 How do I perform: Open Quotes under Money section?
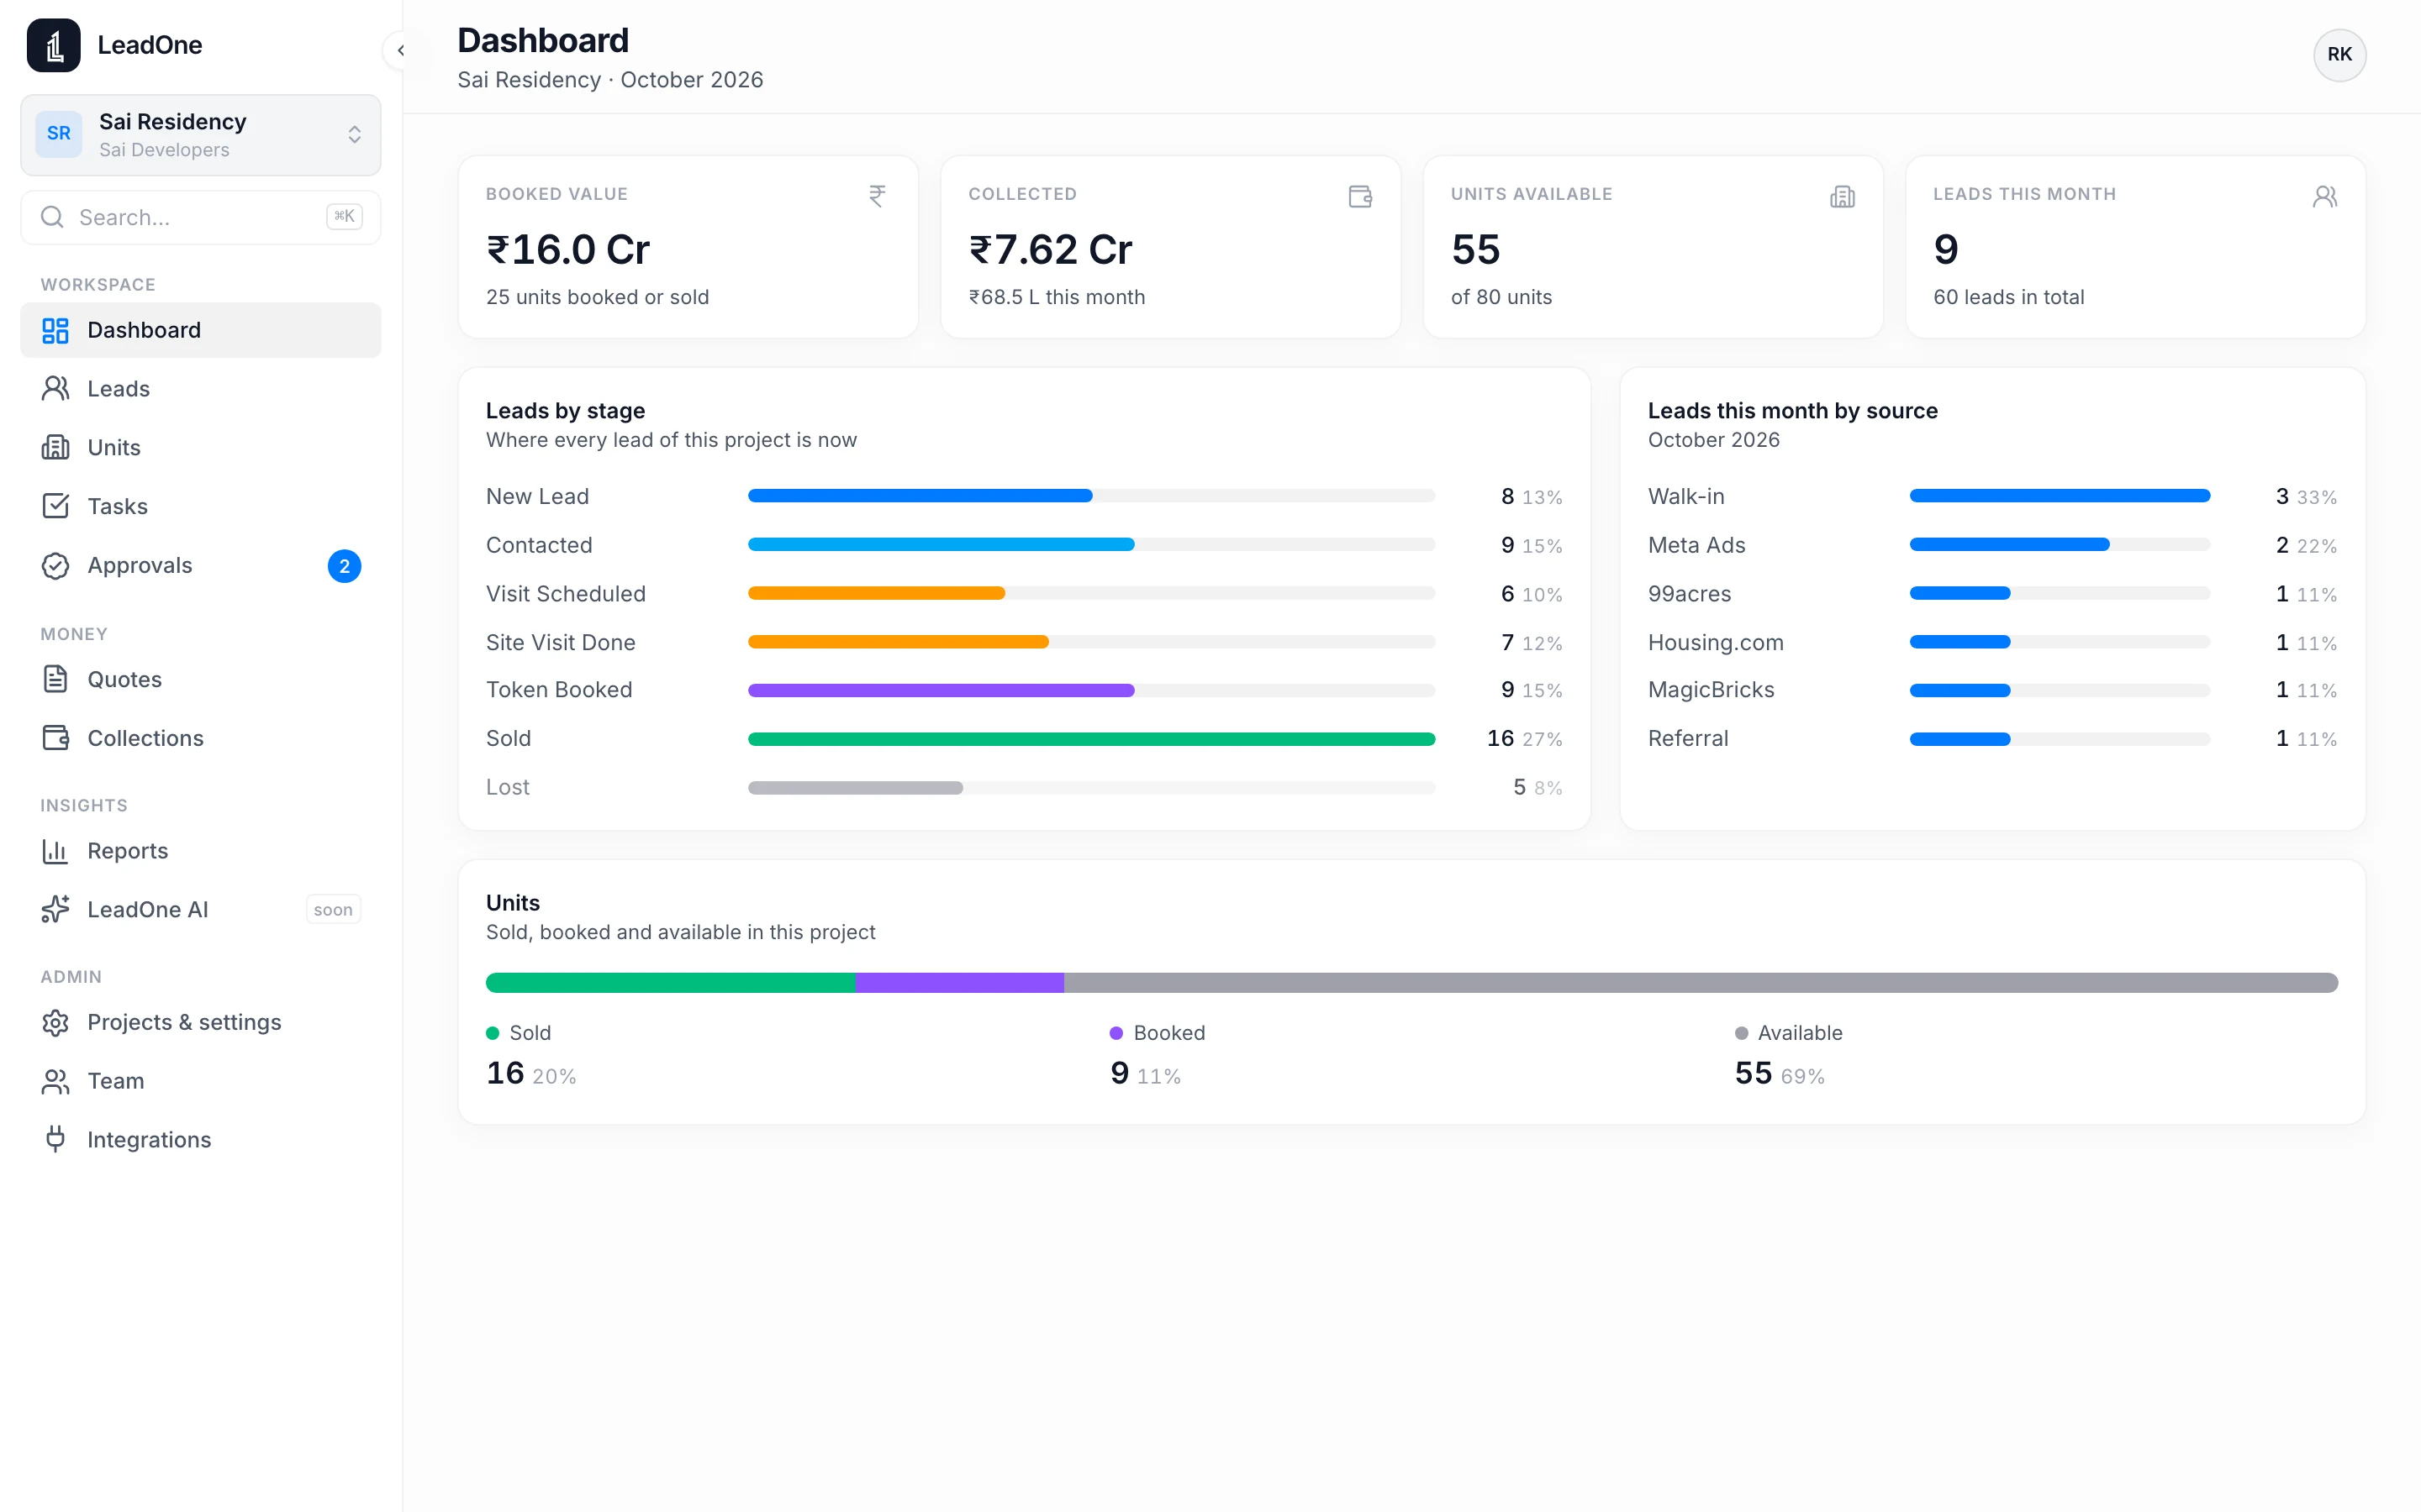[x=201, y=679]
